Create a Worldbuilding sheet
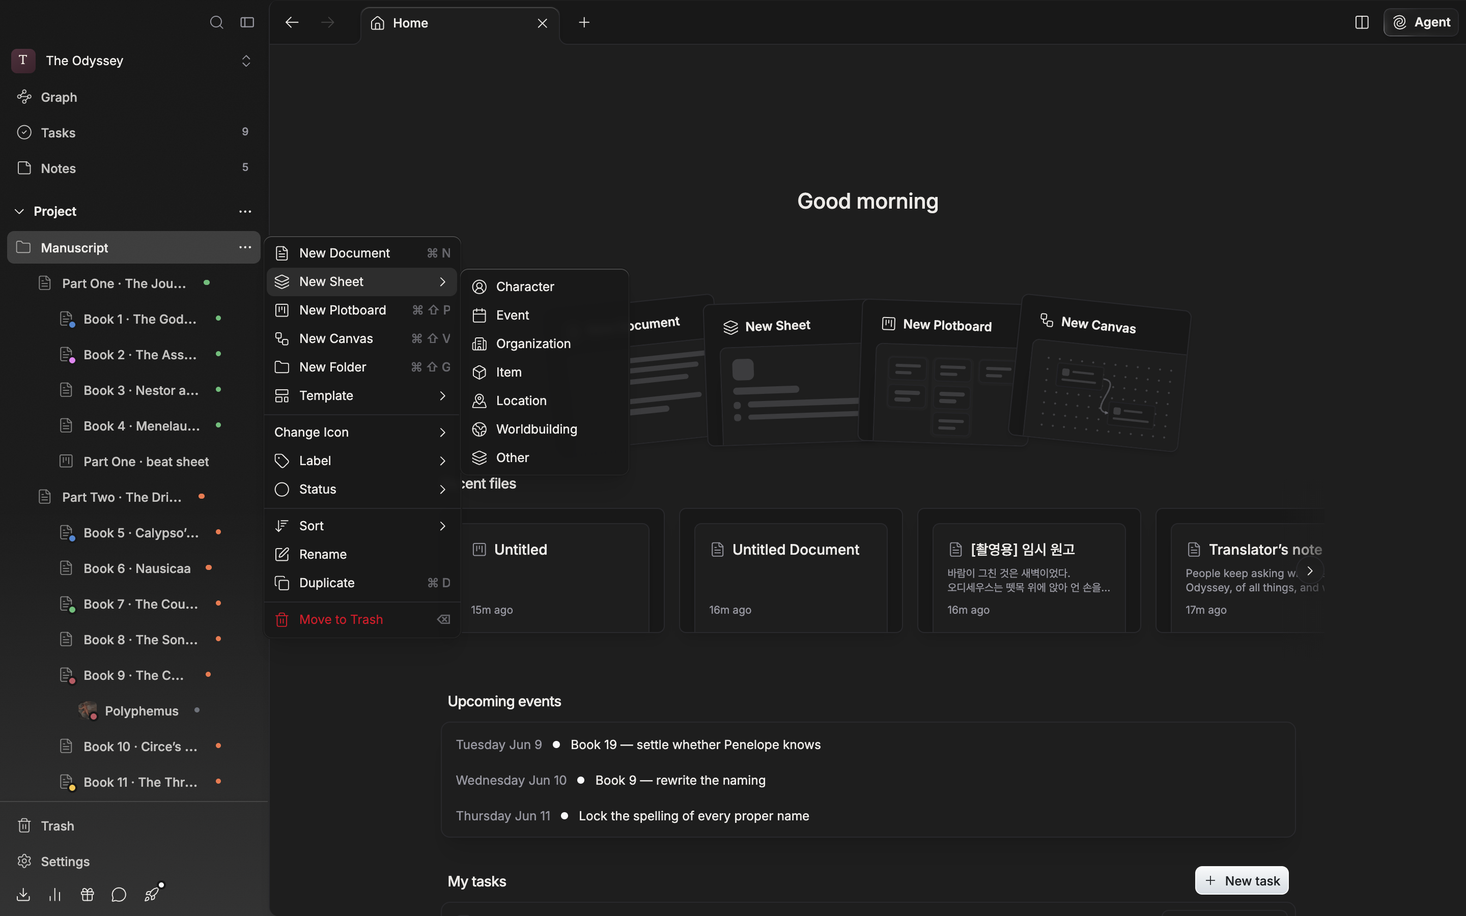Viewport: 1466px width, 916px height. click(x=545, y=429)
